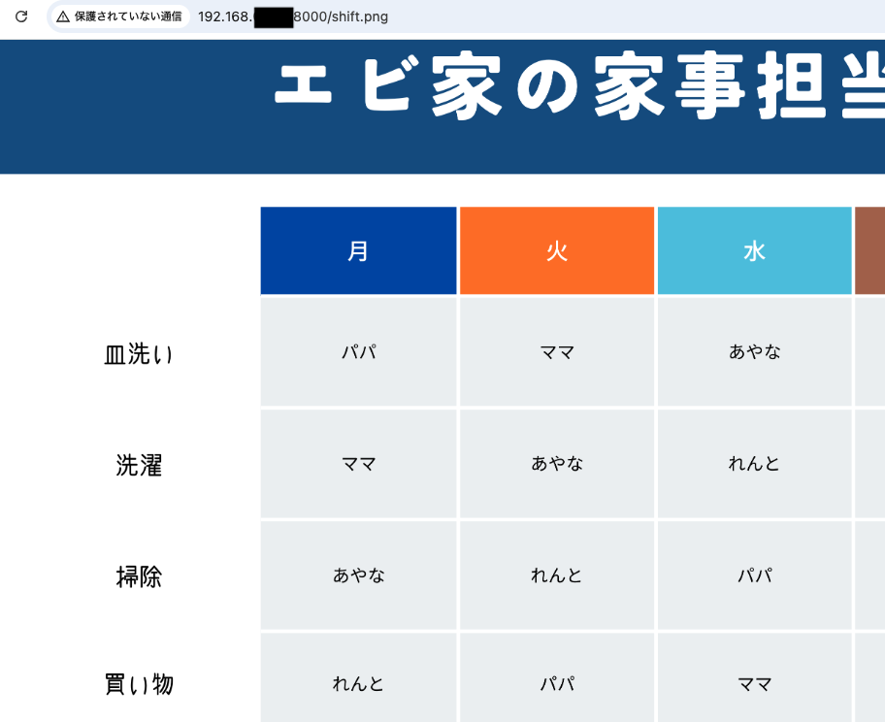This screenshot has width=885, height=722.
Task: Click ママ cell for 洗濯 on 月
Action: [358, 464]
